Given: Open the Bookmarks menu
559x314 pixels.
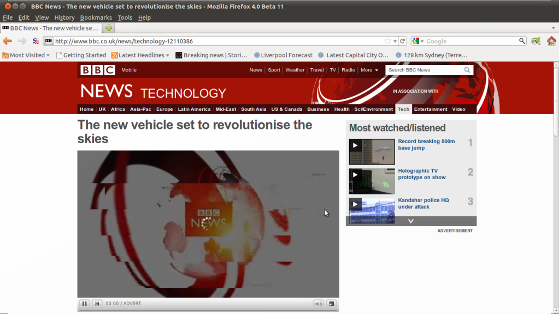Looking at the screenshot, I should tap(96, 17).
